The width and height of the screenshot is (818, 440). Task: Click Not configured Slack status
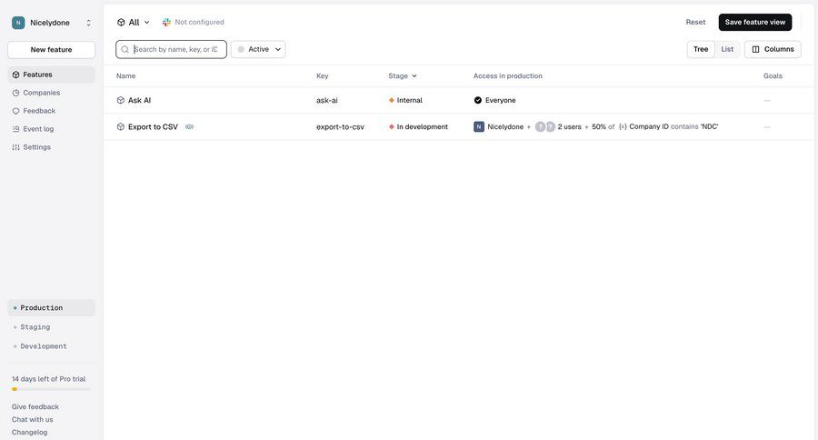click(x=199, y=22)
